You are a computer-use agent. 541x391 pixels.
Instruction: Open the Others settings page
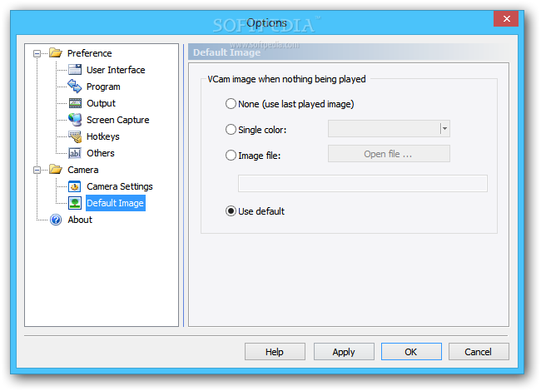(100, 153)
